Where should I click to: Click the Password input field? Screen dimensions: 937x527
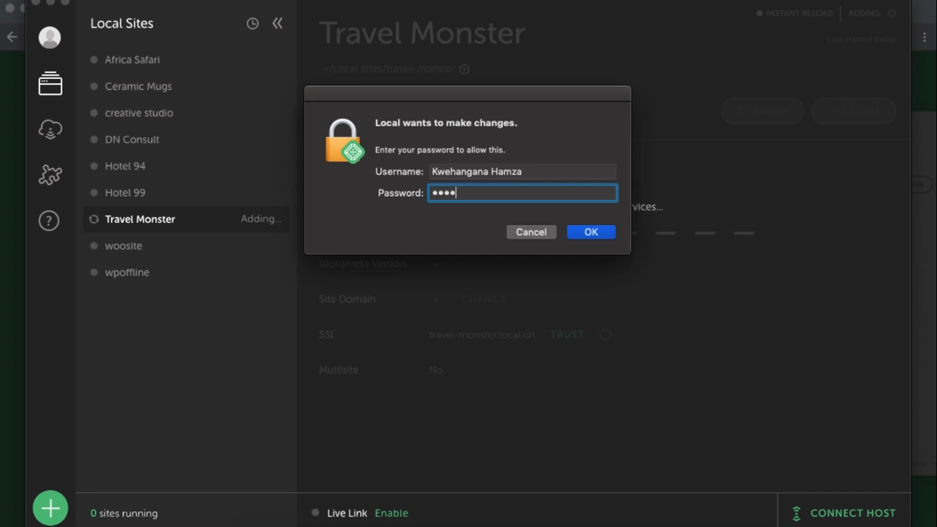click(523, 193)
